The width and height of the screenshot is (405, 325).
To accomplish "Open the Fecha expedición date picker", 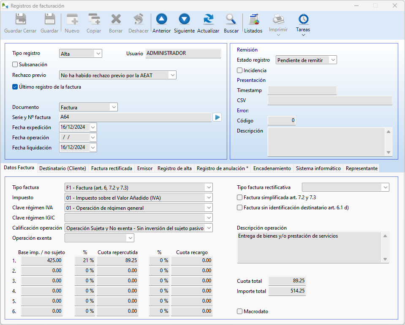I will [x=93, y=127].
